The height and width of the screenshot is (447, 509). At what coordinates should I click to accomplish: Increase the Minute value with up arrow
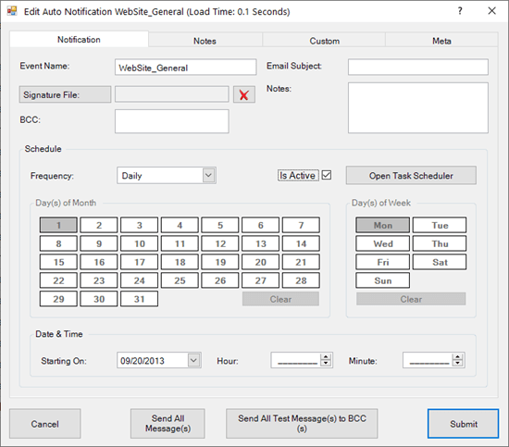[x=458, y=356]
